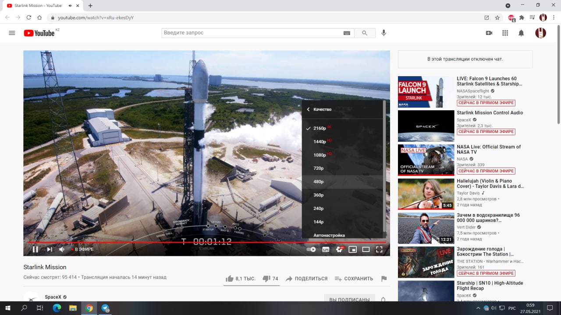Select 1440p HD quality
The image size is (561, 315).
point(342,142)
